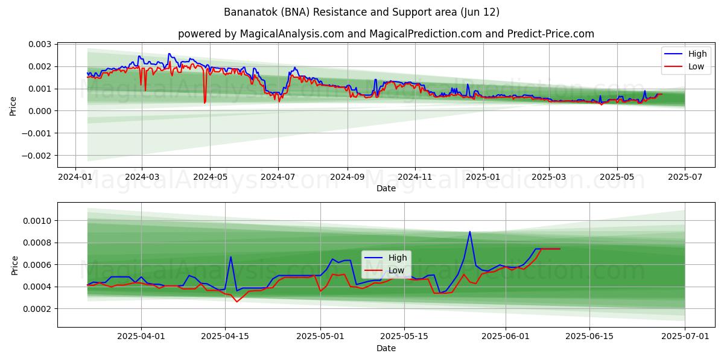The height and width of the screenshot is (362, 724).
Task: Click the 2024-03 tick label on the top chart
Action: 142,177
